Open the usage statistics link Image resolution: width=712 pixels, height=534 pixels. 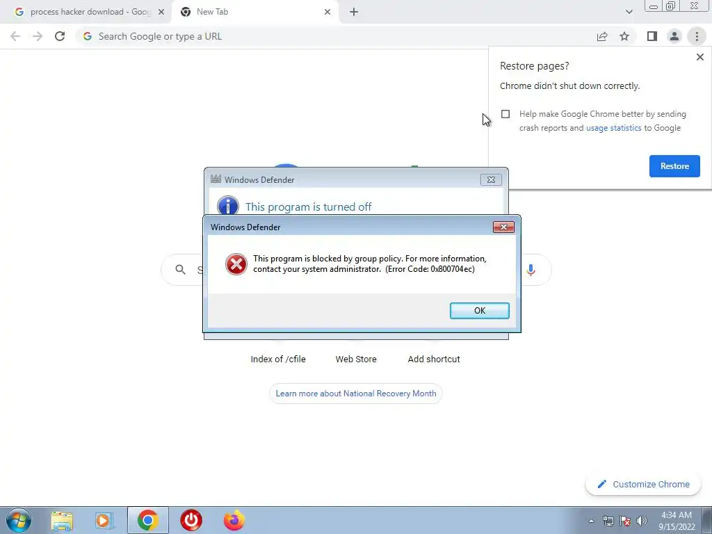click(x=613, y=128)
